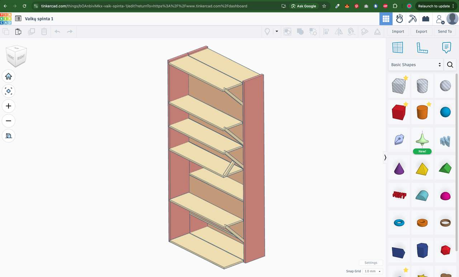This screenshot has height=277, width=459.
Task: Pick the red Box shape
Action: pos(398,113)
